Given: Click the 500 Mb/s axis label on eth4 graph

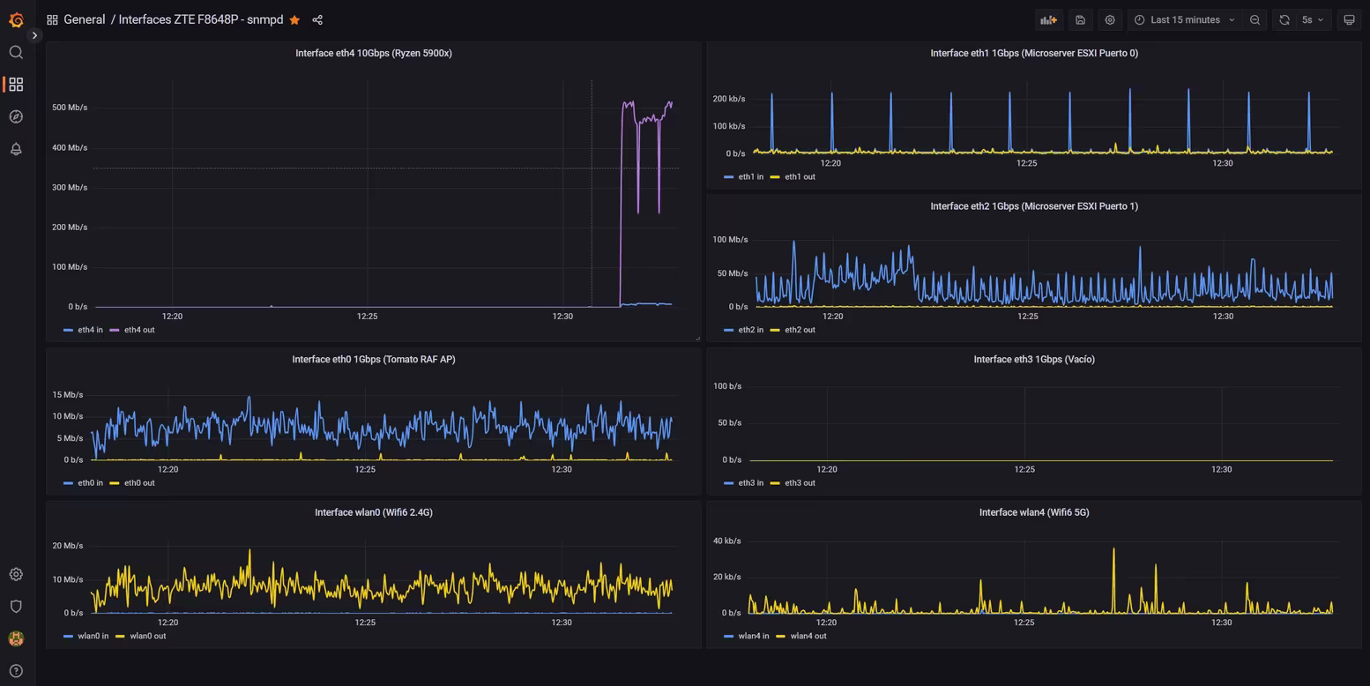Looking at the screenshot, I should tap(70, 108).
